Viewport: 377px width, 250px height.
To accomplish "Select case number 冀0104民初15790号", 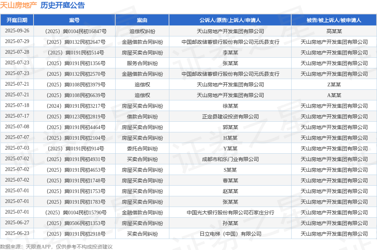I will coord(76,213).
